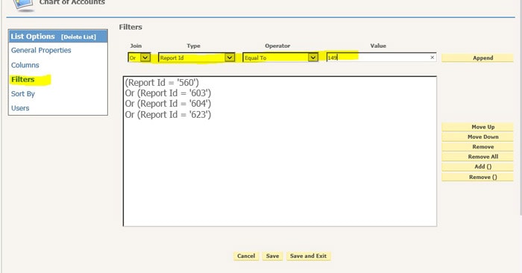Open the Users section
Viewport: 522px width, 273px height.
click(x=20, y=108)
